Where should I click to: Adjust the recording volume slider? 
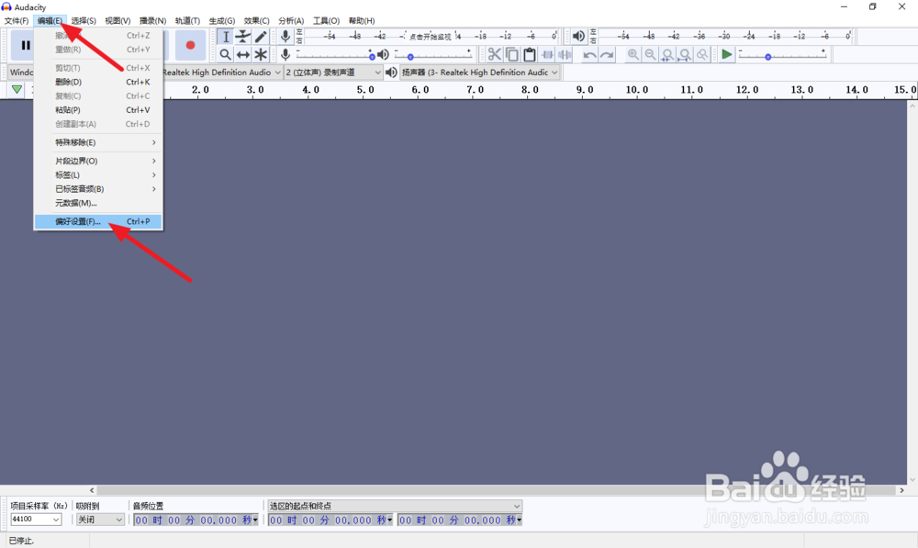click(x=335, y=54)
